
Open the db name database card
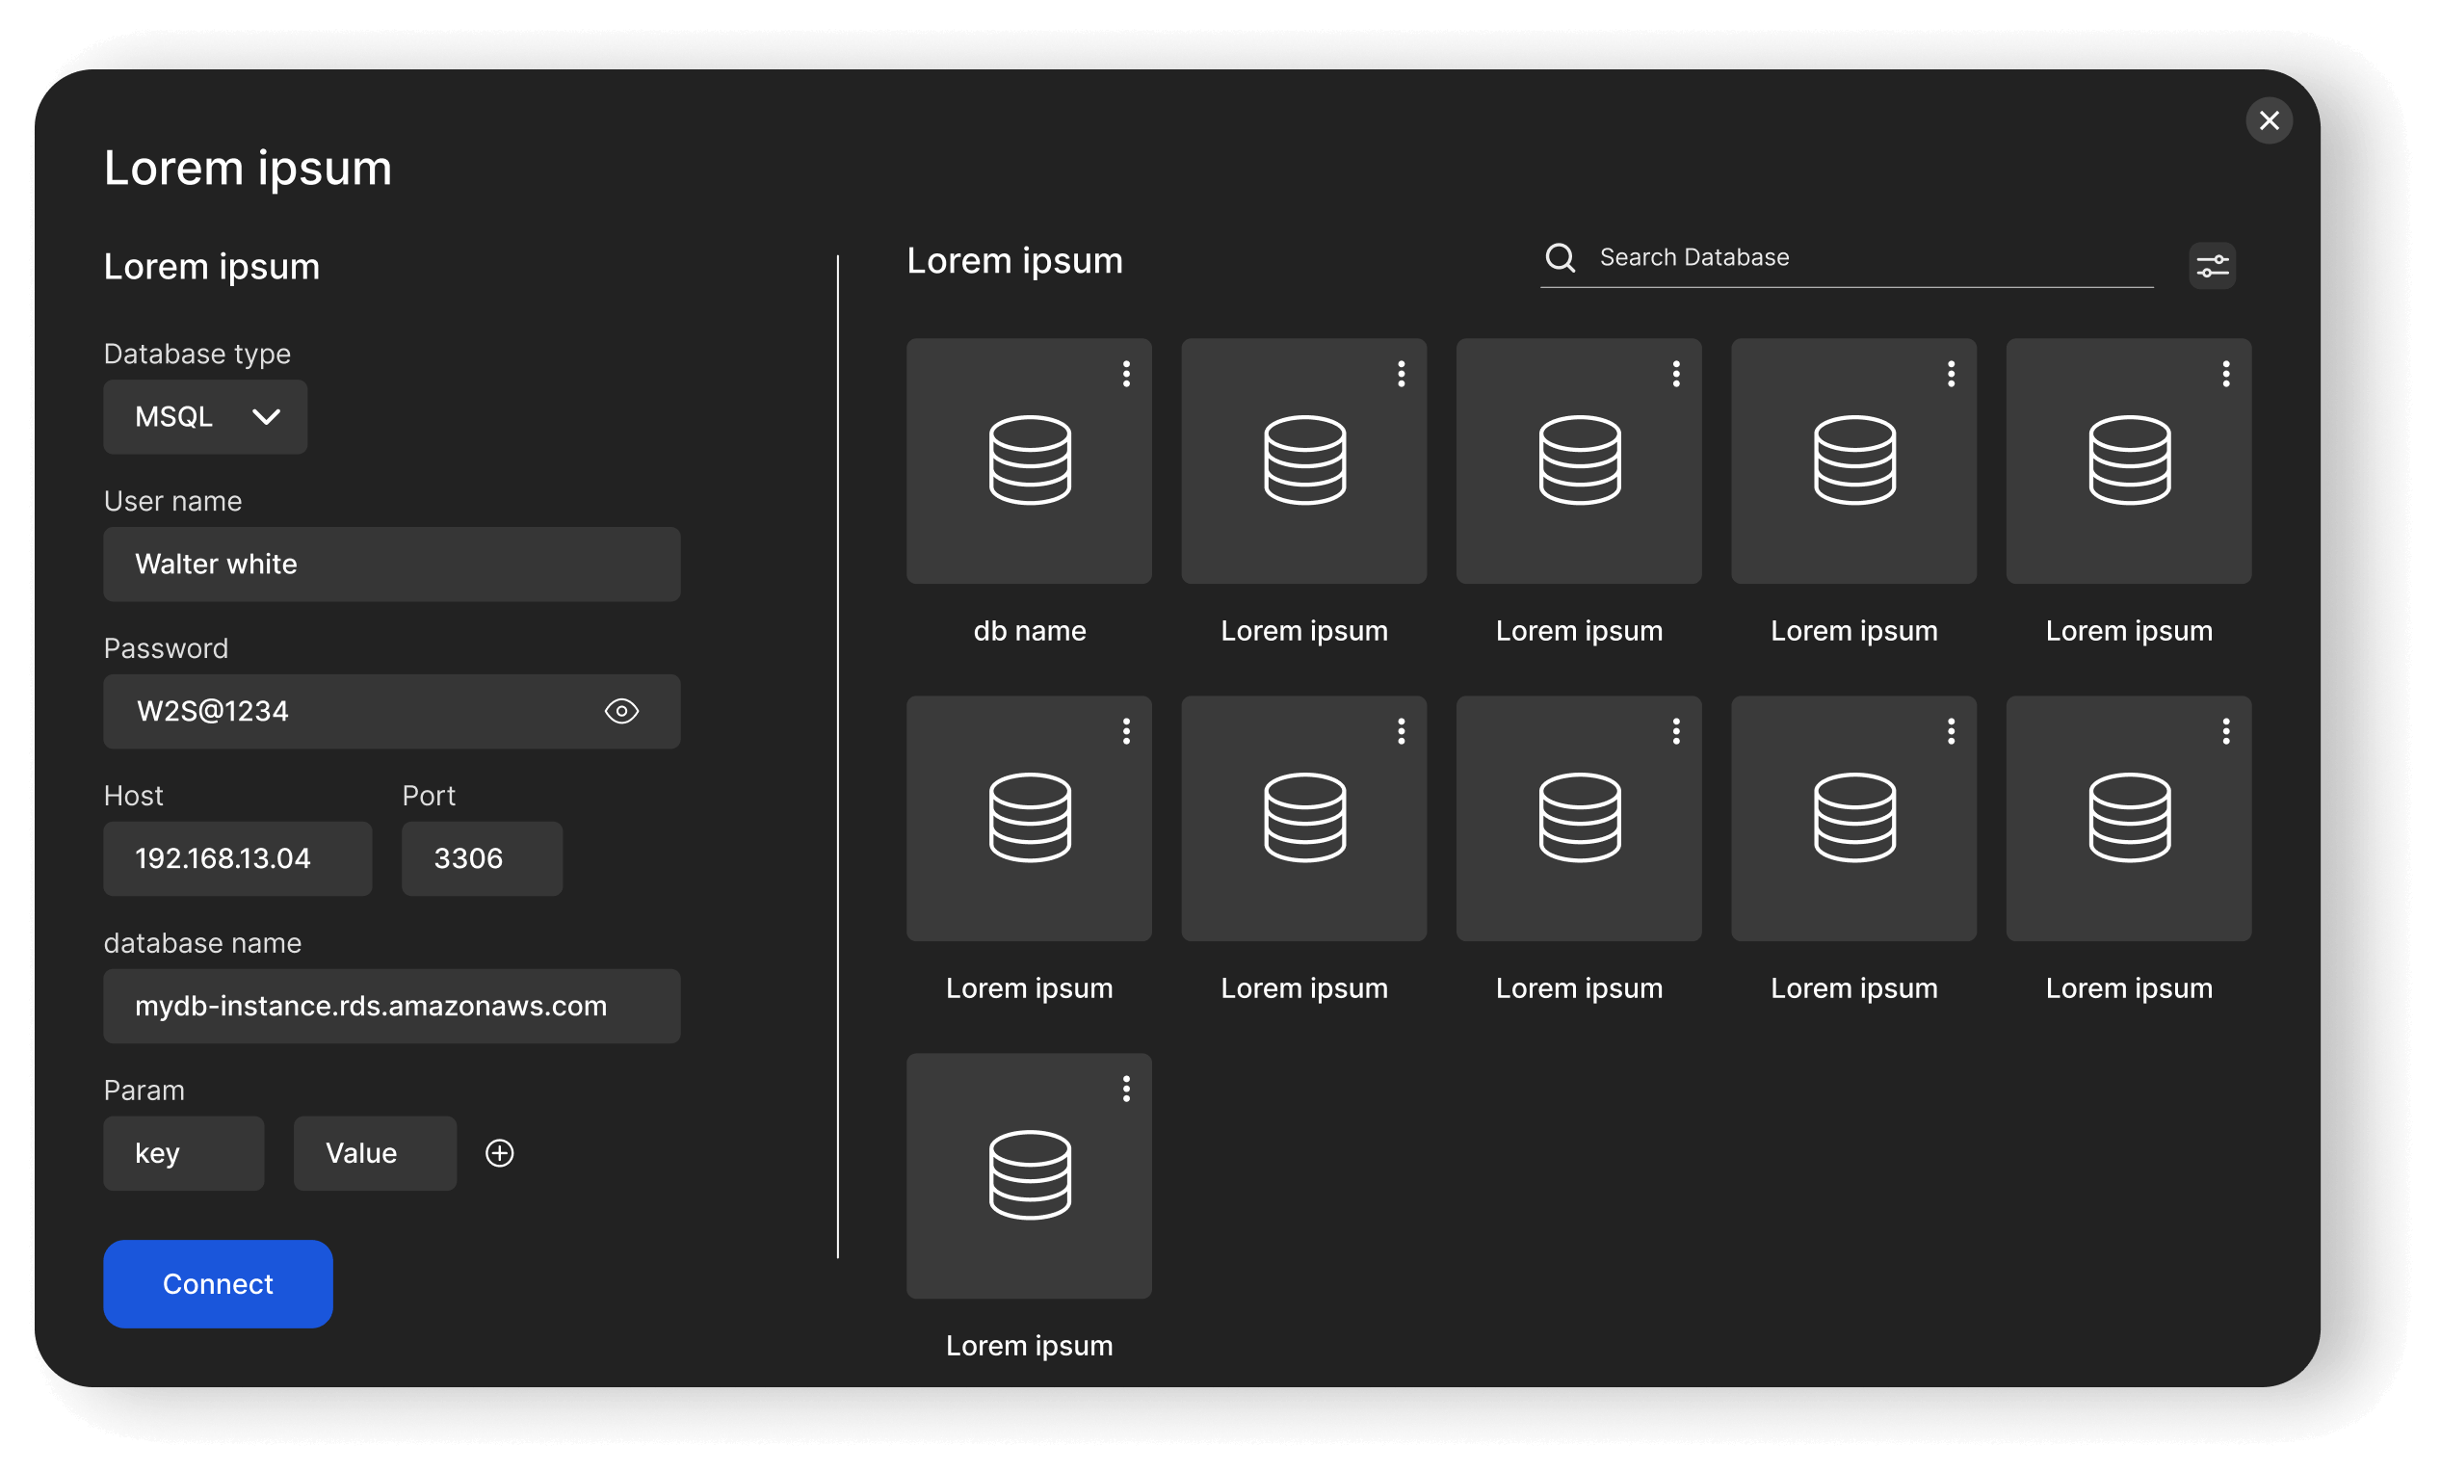tap(1028, 460)
